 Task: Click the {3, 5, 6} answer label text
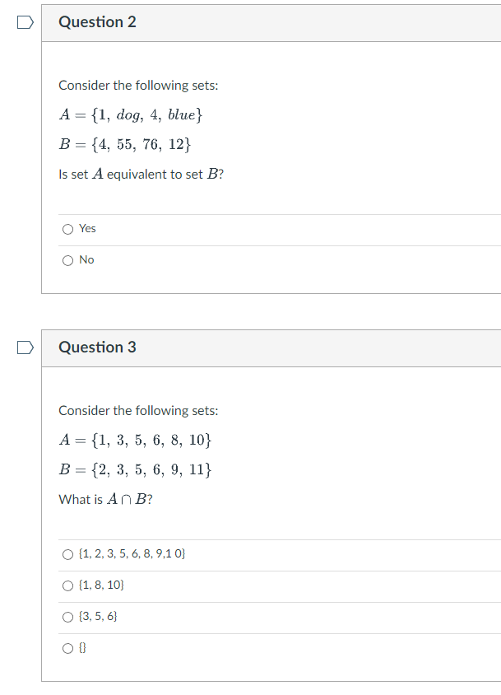[100, 616]
